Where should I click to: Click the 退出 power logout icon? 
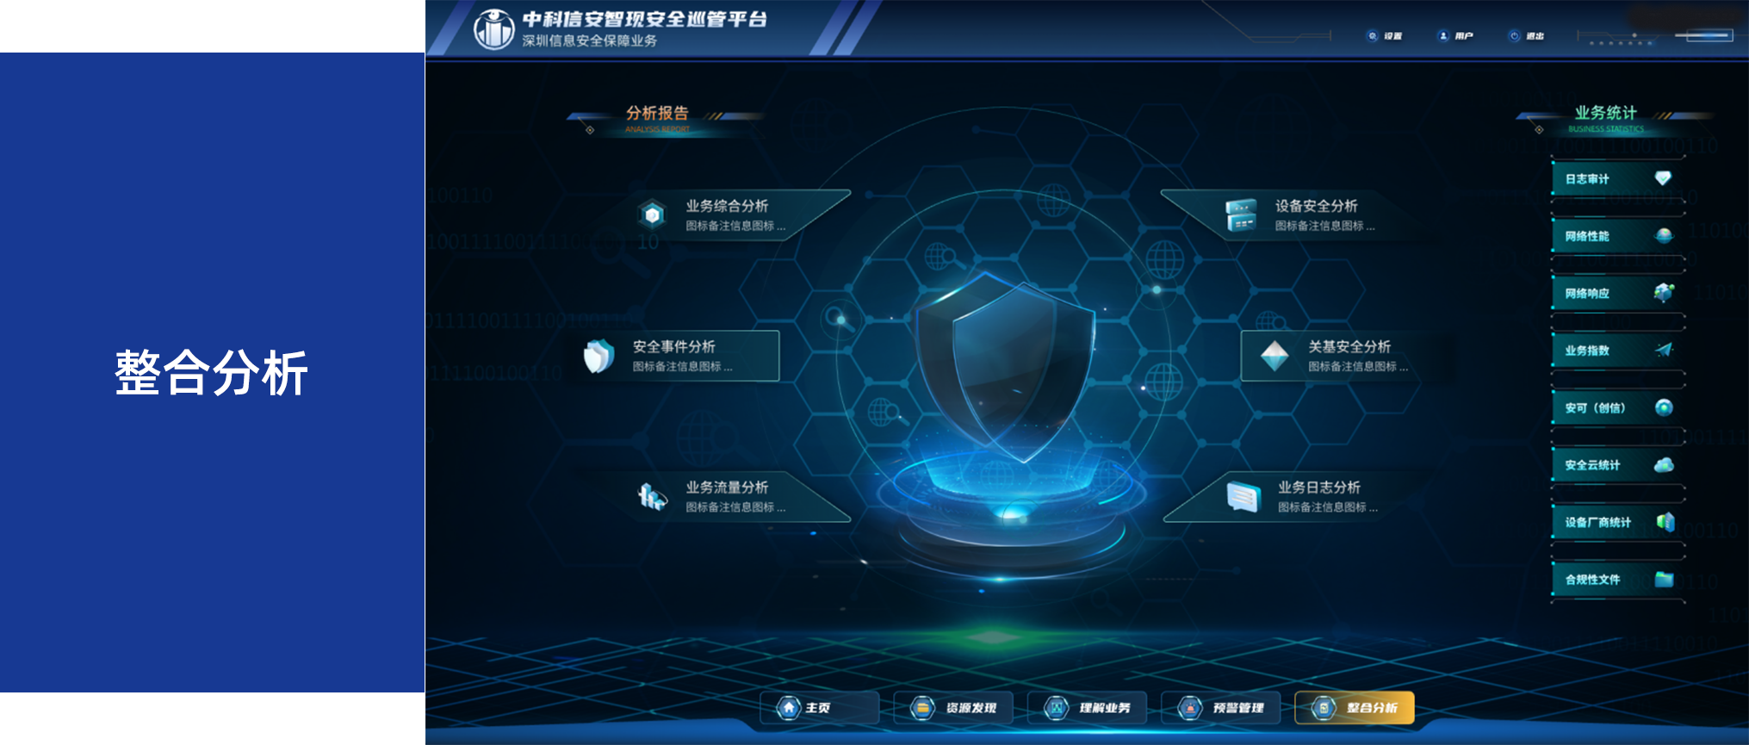1515,36
